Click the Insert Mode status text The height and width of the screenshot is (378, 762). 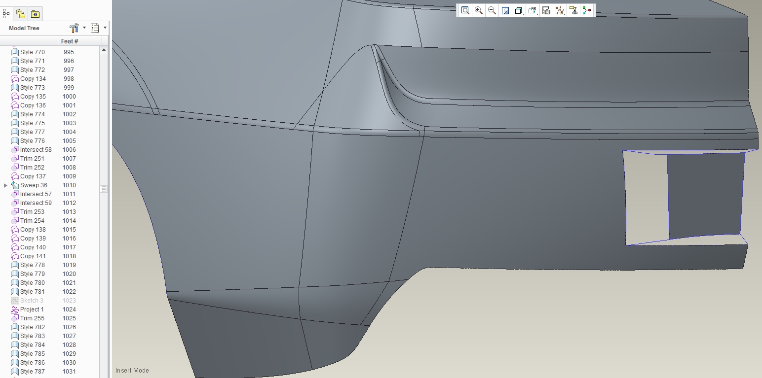coord(132,371)
